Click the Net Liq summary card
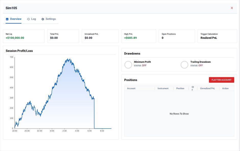240x151 pixels. (24, 36)
